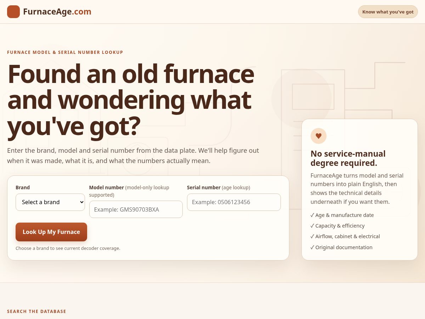Open the FurnaceAge.com home link
This screenshot has width=425, height=319.
pos(49,12)
